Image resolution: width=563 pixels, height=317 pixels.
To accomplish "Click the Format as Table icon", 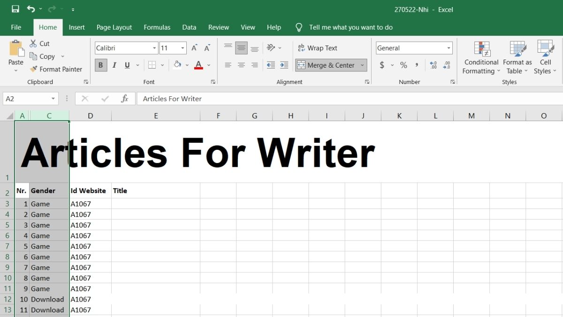I will [x=516, y=57].
